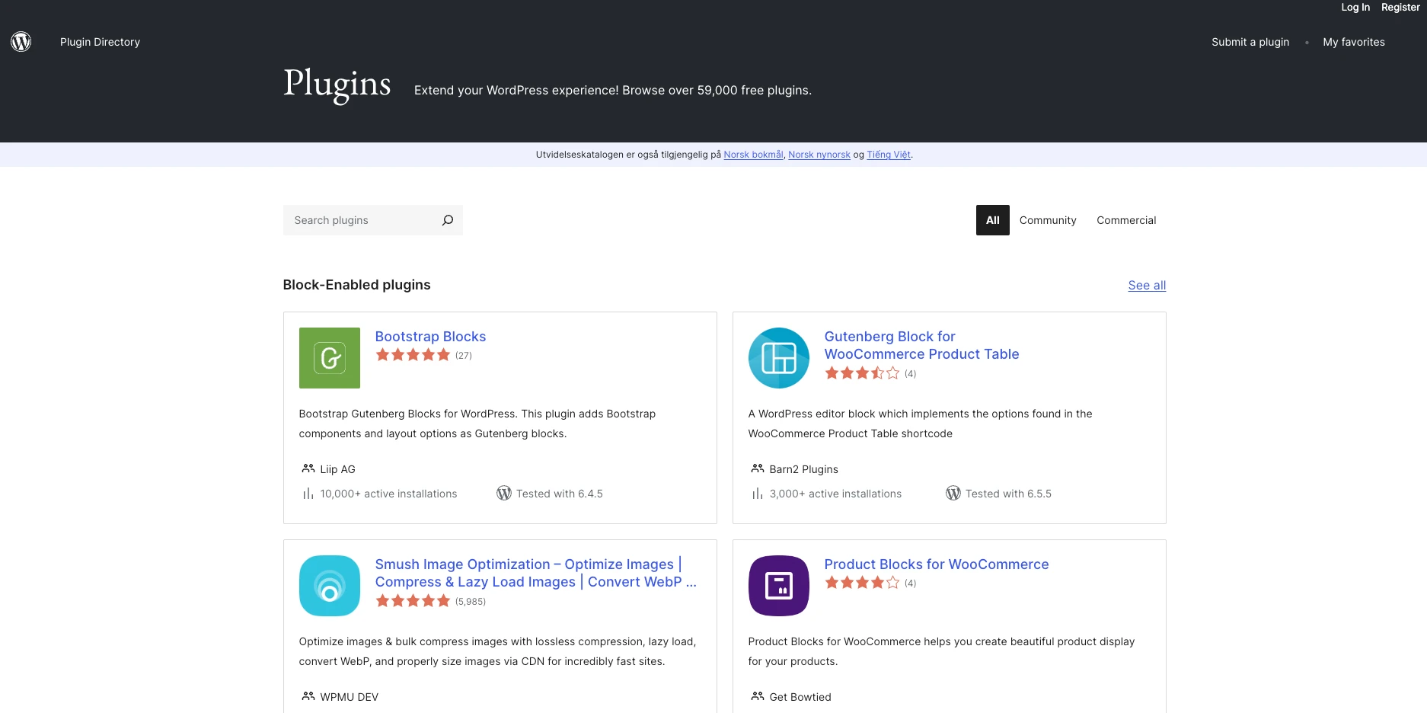Click the 3,000+ active installations text
Screen dimensions: 1427x713
pos(835,494)
